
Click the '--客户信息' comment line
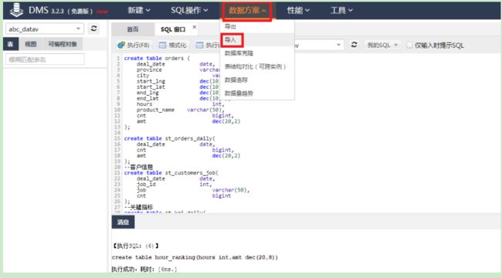(x=138, y=167)
